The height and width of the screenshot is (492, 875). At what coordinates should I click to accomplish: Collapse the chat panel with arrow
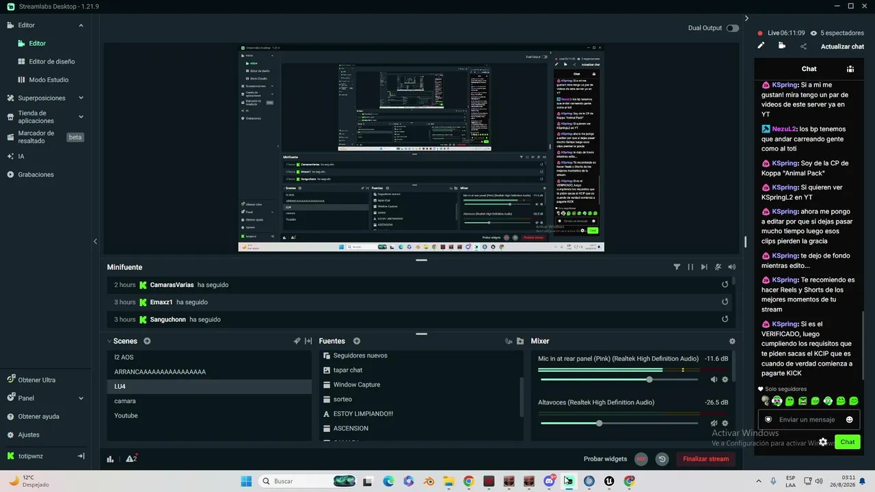tap(746, 18)
